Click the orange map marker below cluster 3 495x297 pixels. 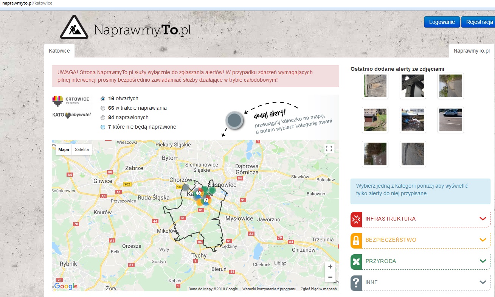200,202
